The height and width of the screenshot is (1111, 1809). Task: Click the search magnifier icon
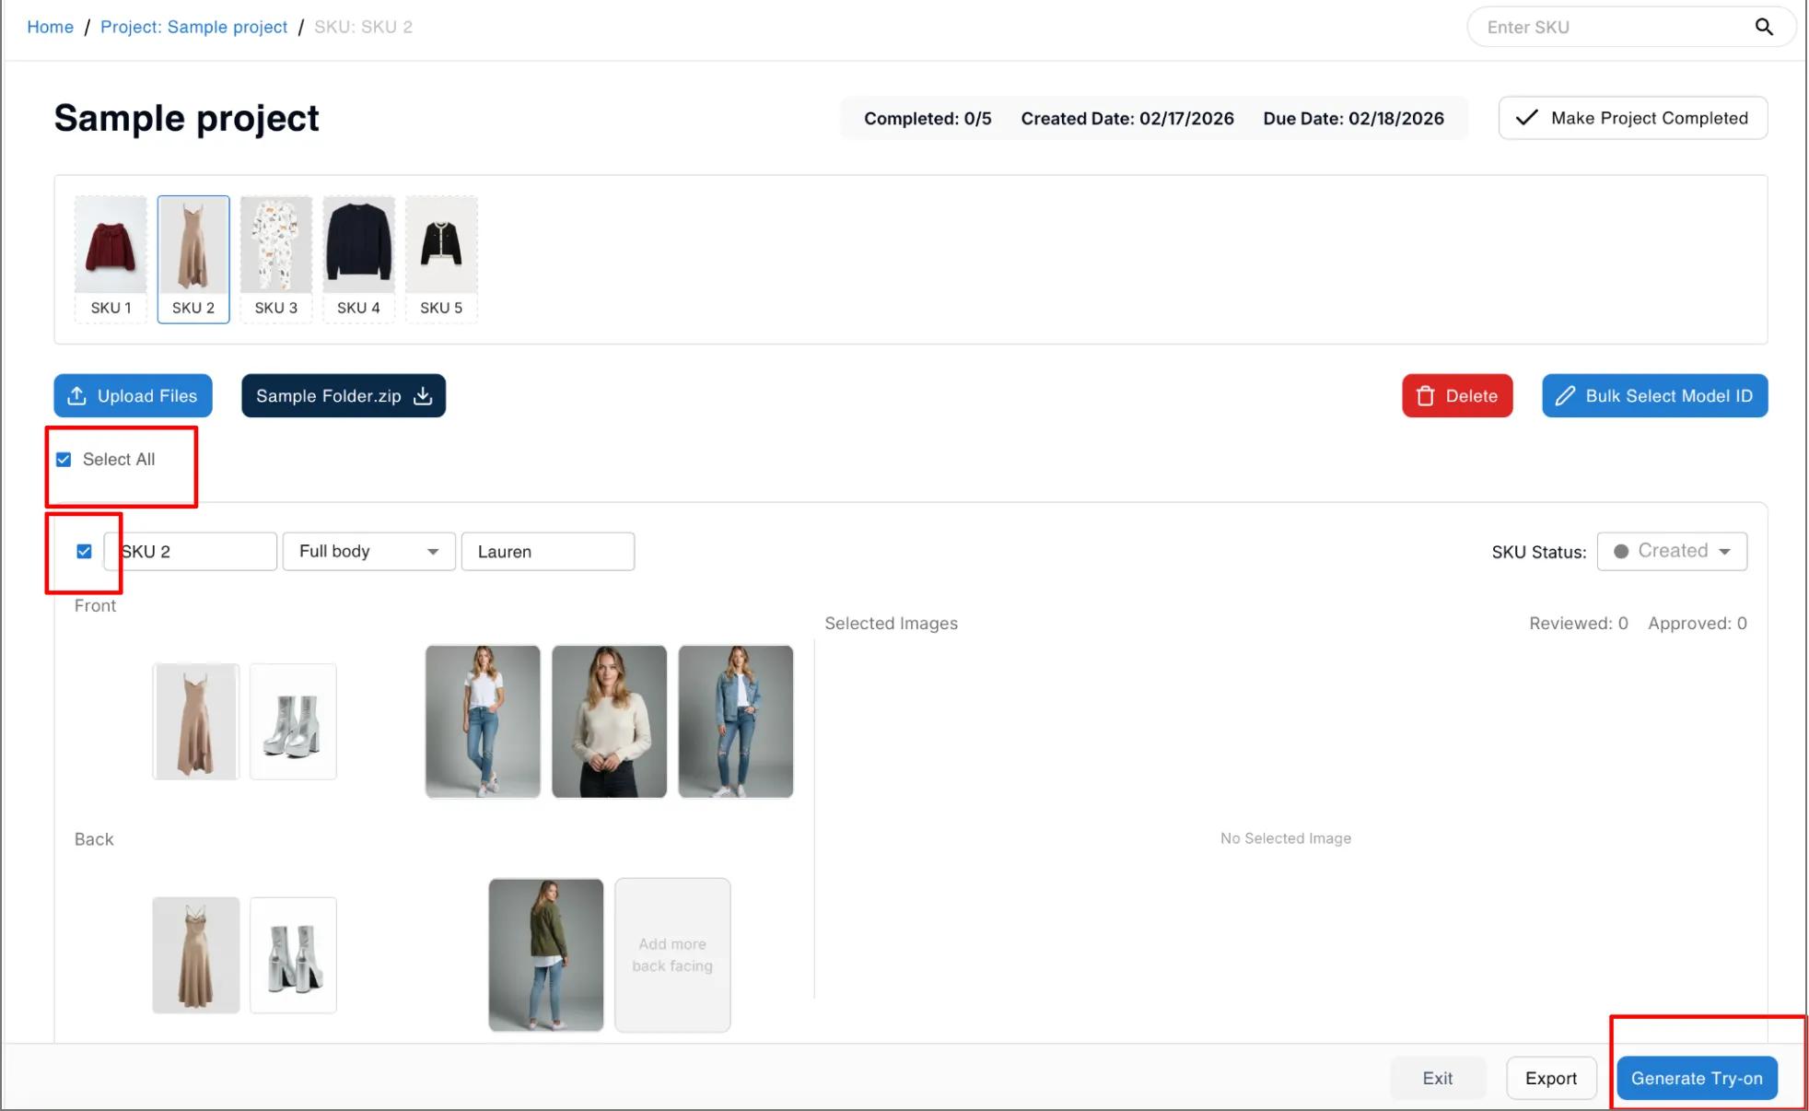point(1763,27)
